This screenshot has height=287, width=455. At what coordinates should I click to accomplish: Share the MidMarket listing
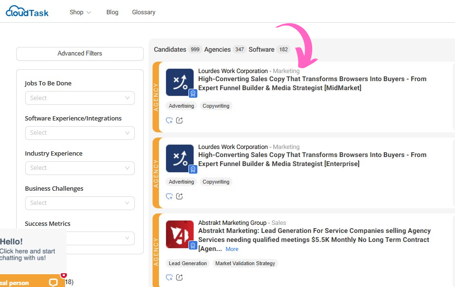pyautogui.click(x=179, y=120)
